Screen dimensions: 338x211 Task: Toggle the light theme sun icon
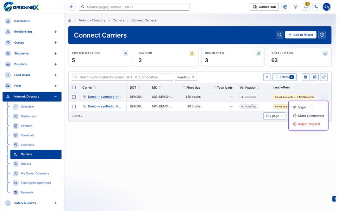(295, 7)
